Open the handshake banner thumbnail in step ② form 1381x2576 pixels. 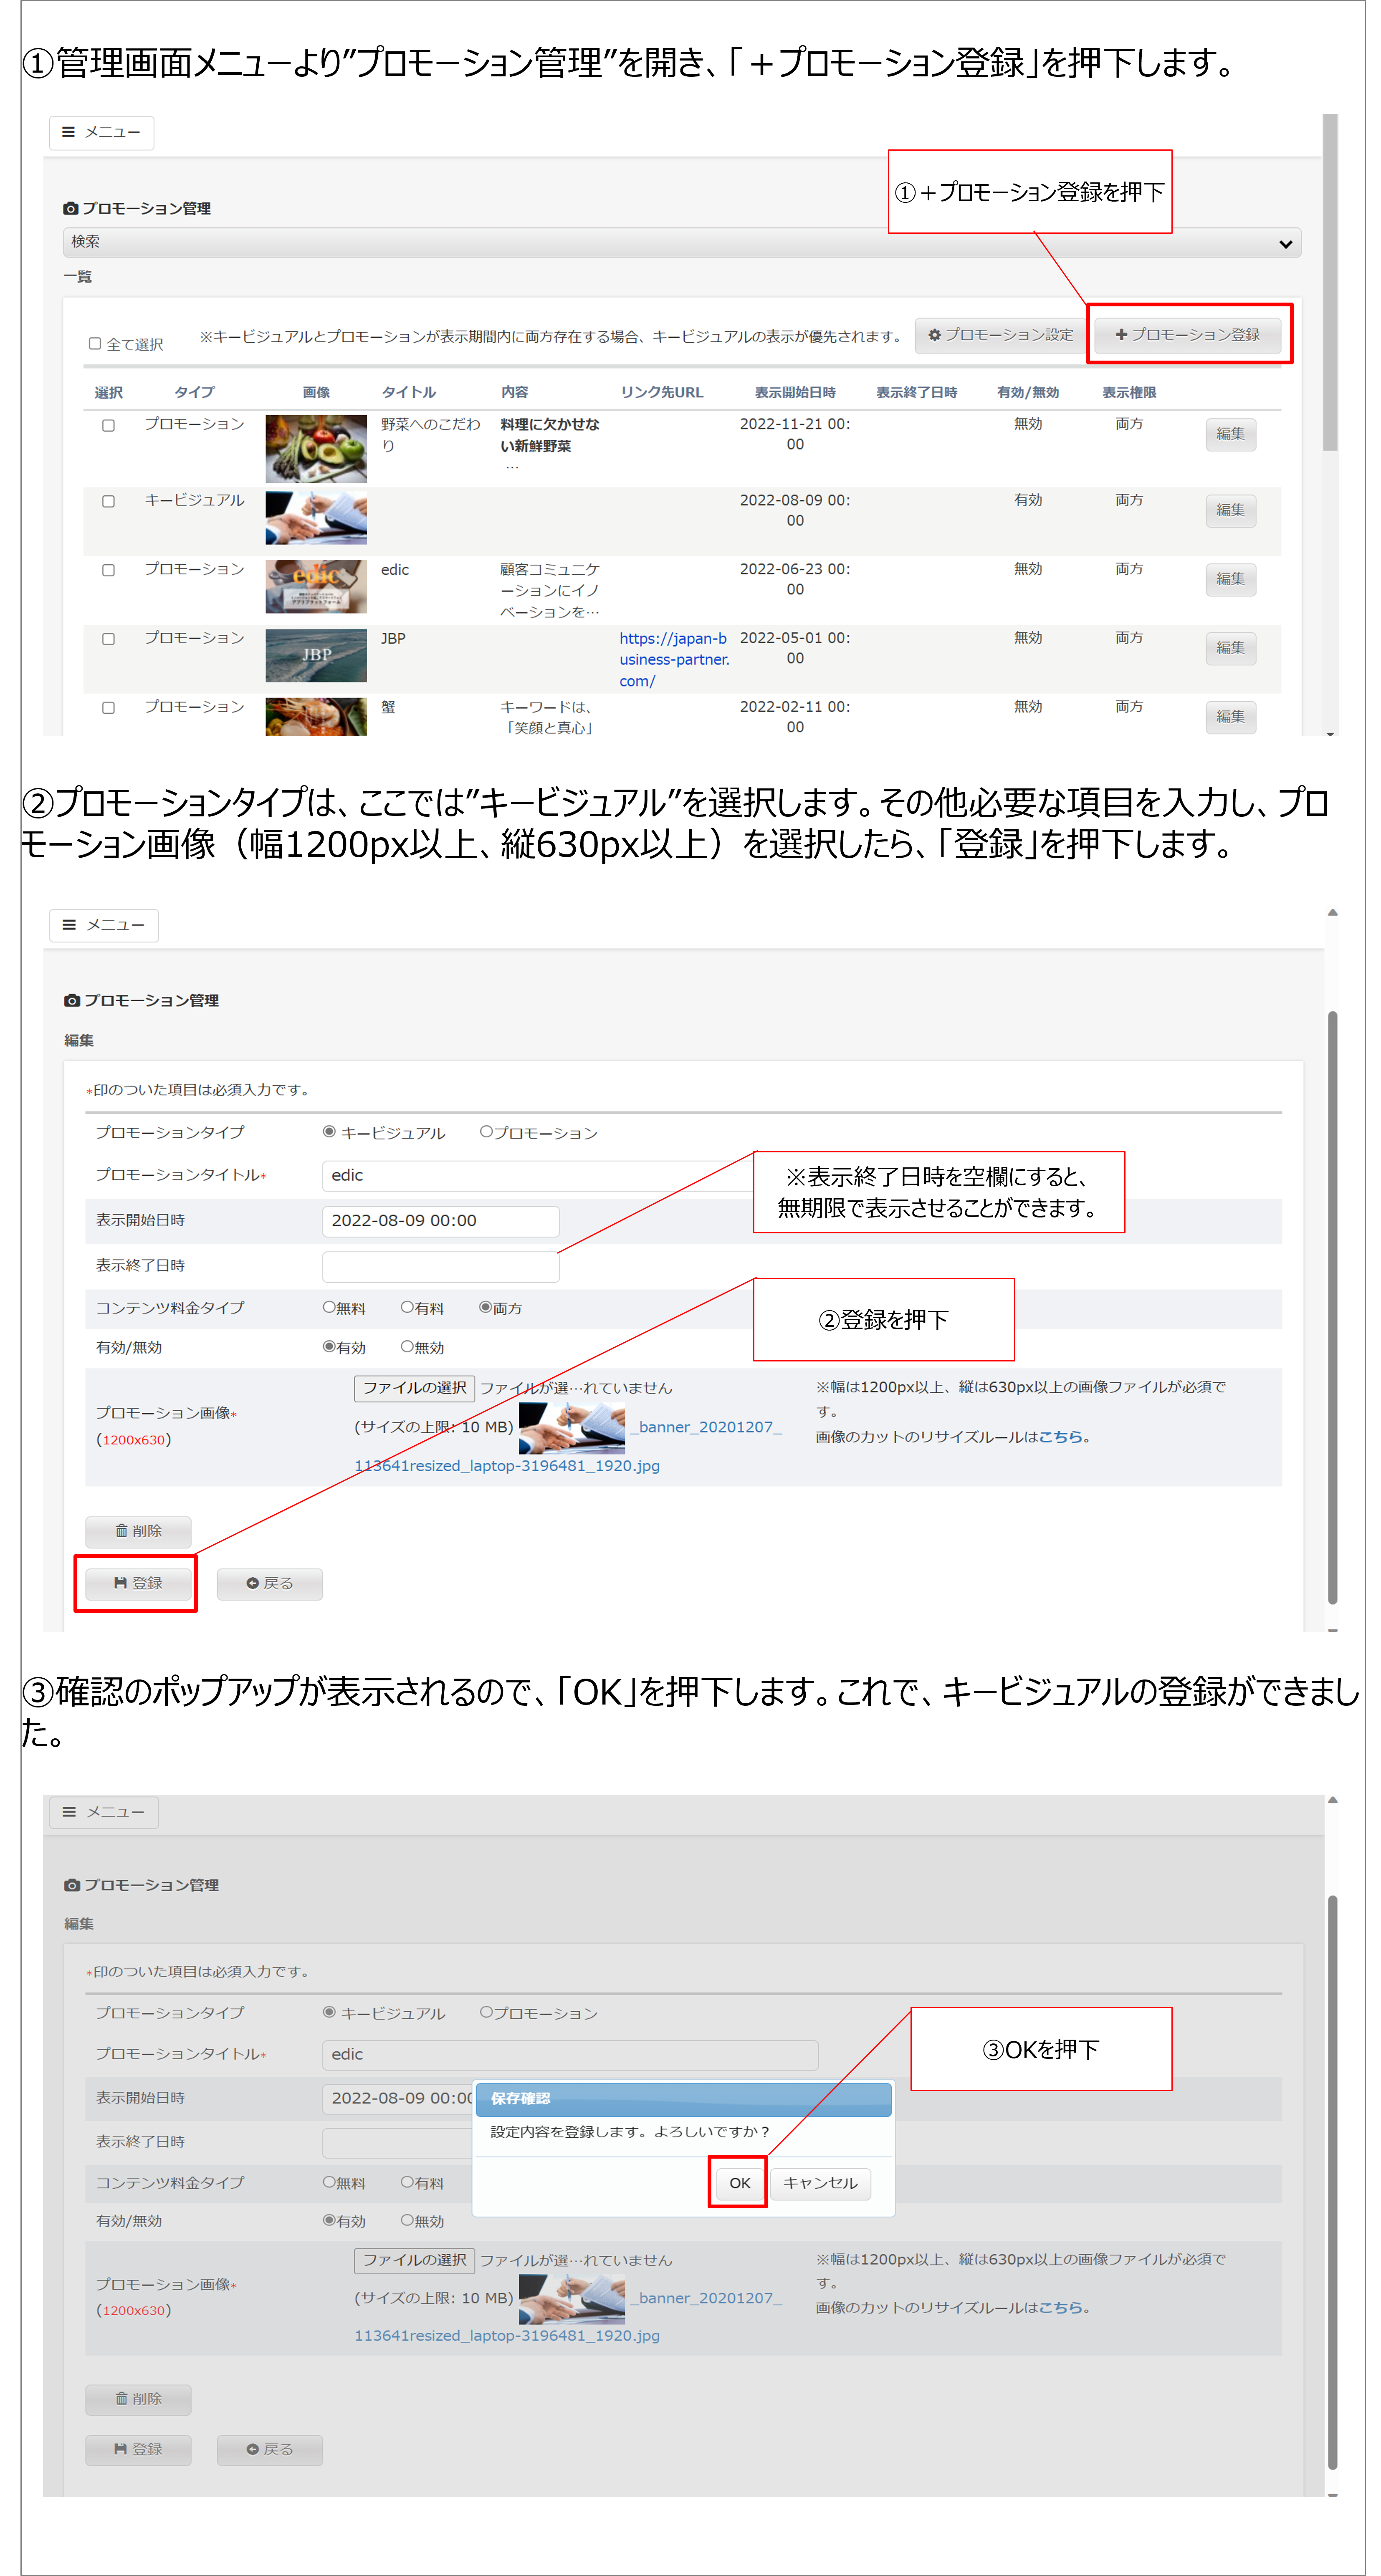[572, 1428]
